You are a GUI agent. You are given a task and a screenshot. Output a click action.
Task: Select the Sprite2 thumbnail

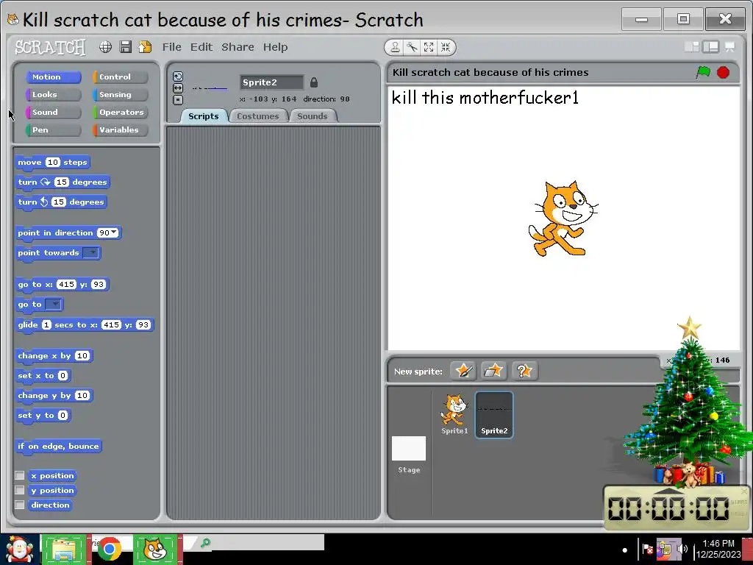pos(494,415)
